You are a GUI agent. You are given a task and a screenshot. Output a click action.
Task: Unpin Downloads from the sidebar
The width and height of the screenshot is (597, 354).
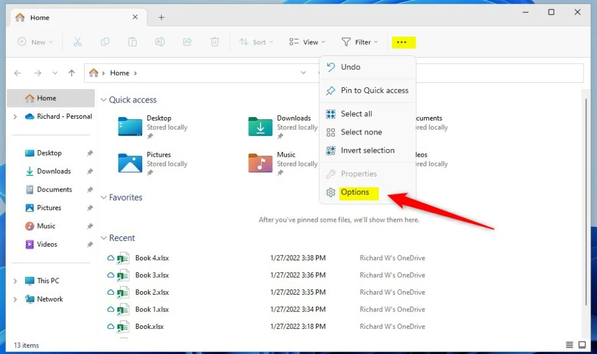(x=90, y=171)
